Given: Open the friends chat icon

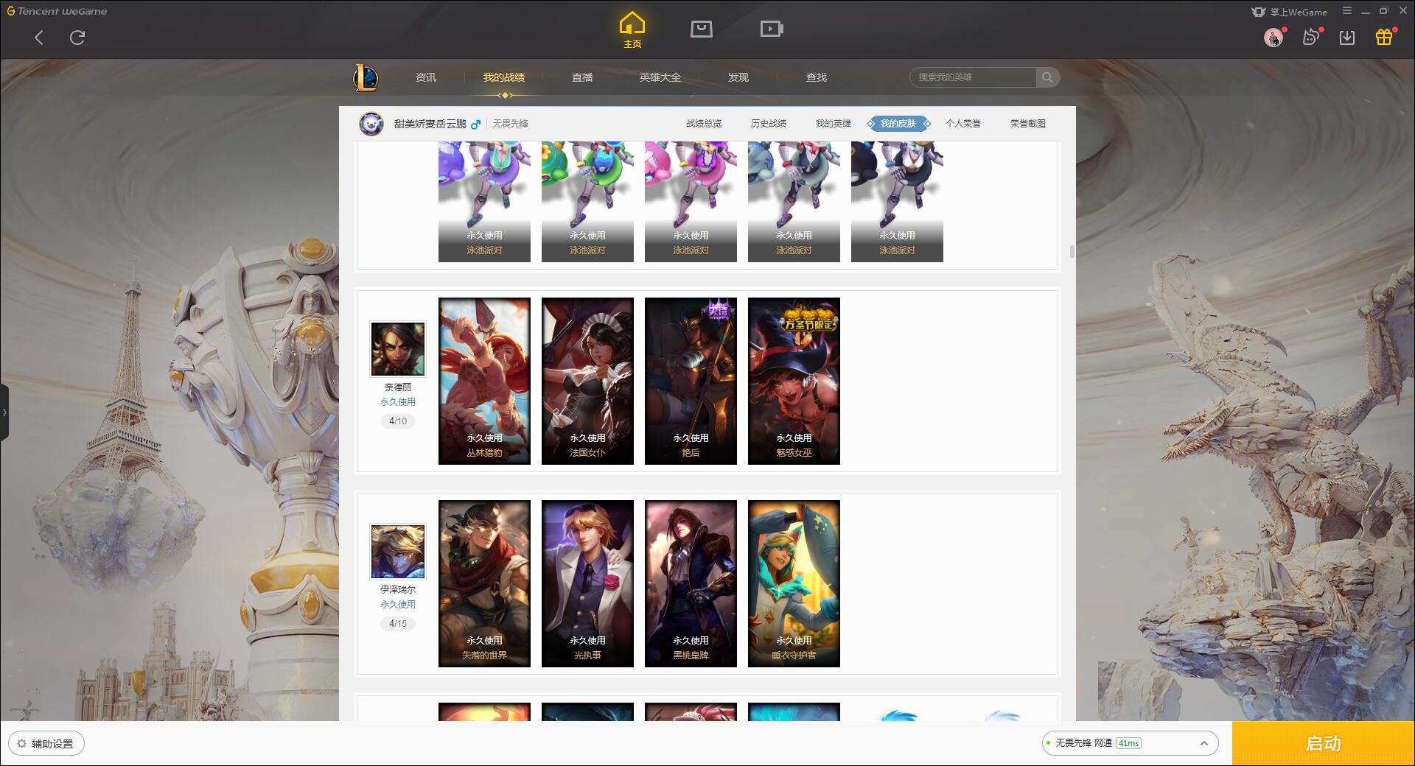Looking at the screenshot, I should click(1310, 37).
